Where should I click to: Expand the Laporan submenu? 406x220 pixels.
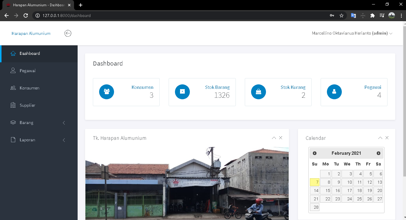tap(39, 140)
